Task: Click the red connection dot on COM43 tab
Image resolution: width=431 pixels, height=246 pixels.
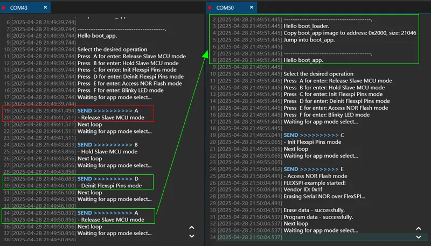Action: 4,8
